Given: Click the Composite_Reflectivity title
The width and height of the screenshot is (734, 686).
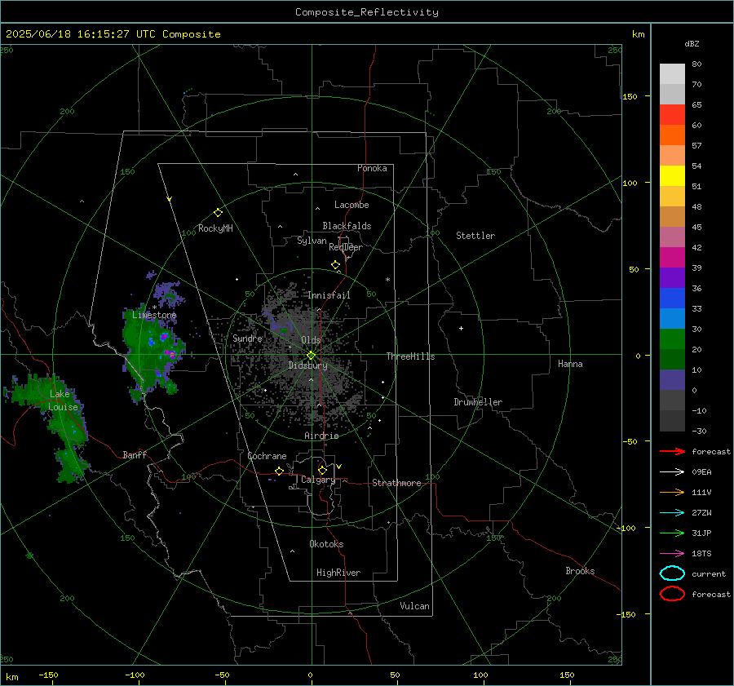Looking at the screenshot, I should 366,12.
